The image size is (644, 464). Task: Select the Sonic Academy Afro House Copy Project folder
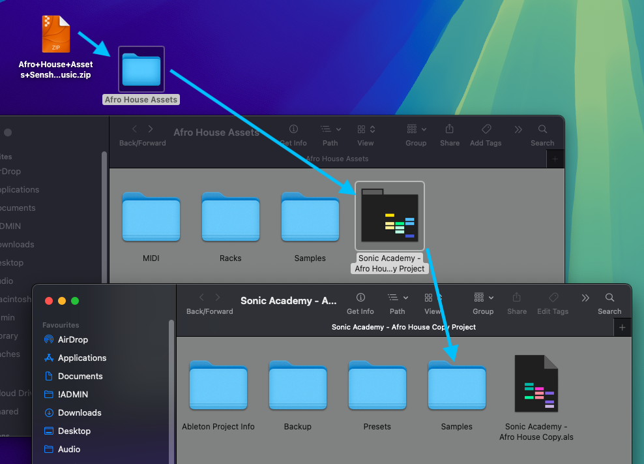click(389, 216)
